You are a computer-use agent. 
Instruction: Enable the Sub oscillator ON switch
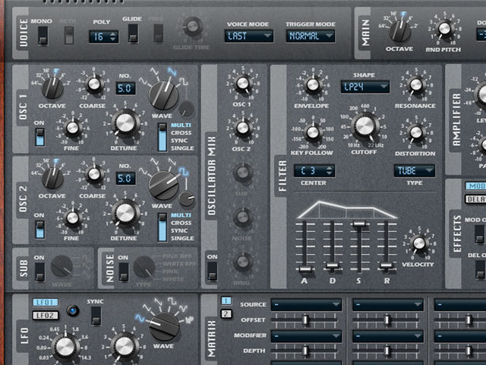click(39, 271)
